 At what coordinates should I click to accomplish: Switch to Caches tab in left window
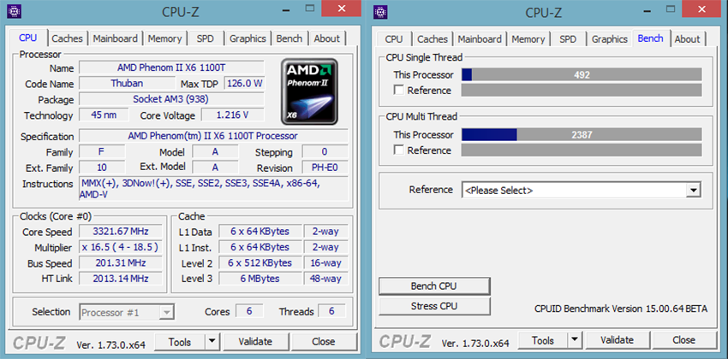pos(68,38)
